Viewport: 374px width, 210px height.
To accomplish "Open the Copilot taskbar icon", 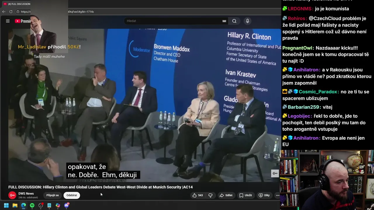I will pos(58,205).
